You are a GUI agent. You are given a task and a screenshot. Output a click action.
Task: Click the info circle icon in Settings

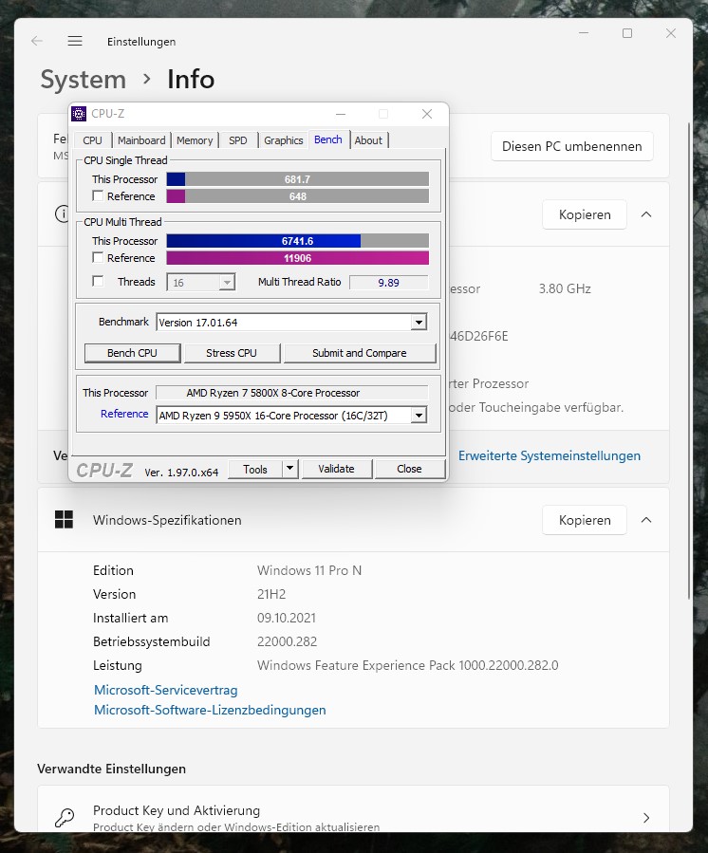pos(62,213)
